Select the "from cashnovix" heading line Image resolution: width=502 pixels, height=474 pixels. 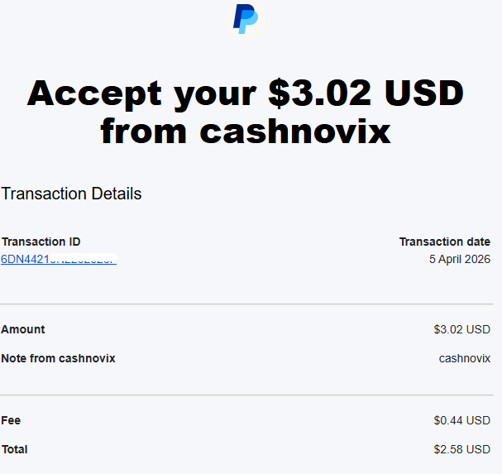(x=246, y=132)
